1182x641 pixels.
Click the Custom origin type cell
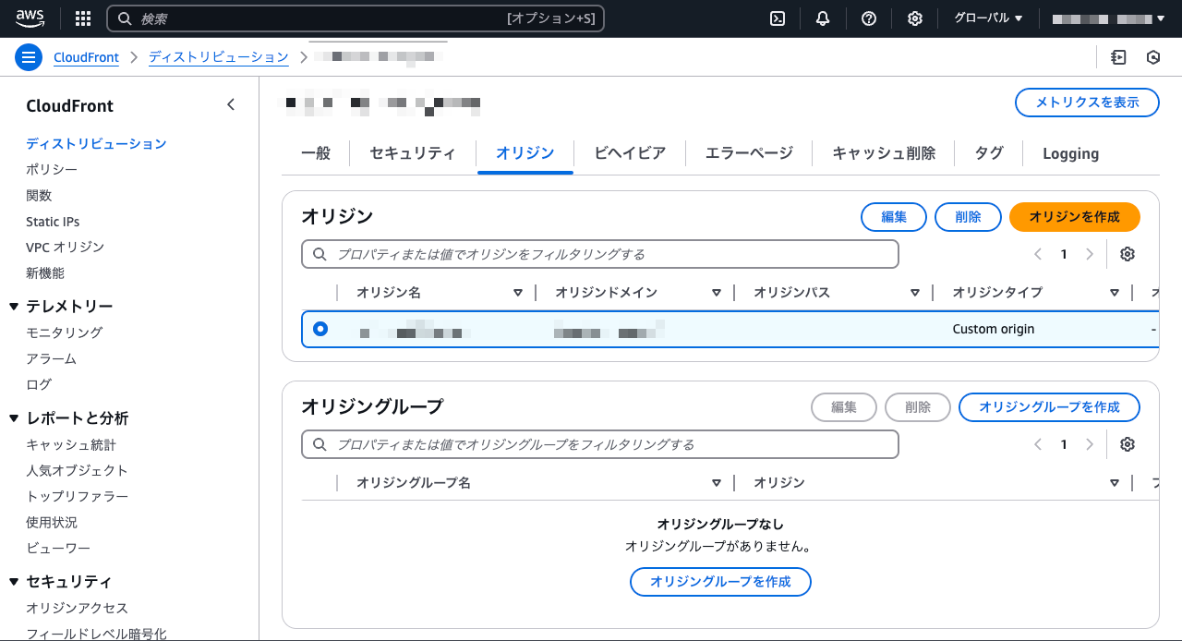pyautogui.click(x=994, y=329)
